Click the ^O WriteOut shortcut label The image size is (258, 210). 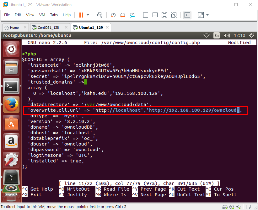[x=74, y=189]
